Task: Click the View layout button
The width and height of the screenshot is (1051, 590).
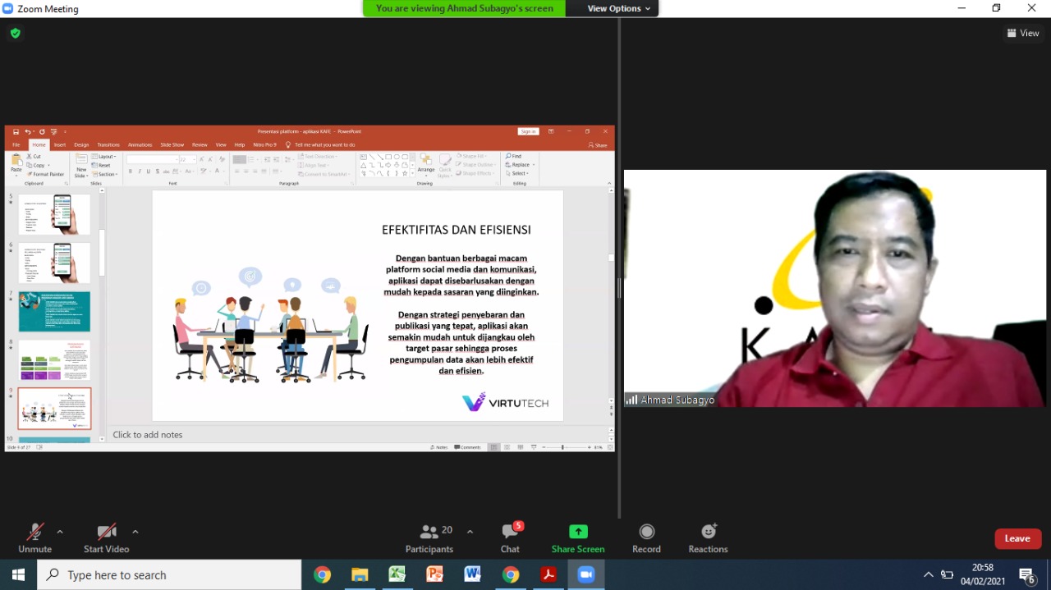Action: [x=1023, y=33]
